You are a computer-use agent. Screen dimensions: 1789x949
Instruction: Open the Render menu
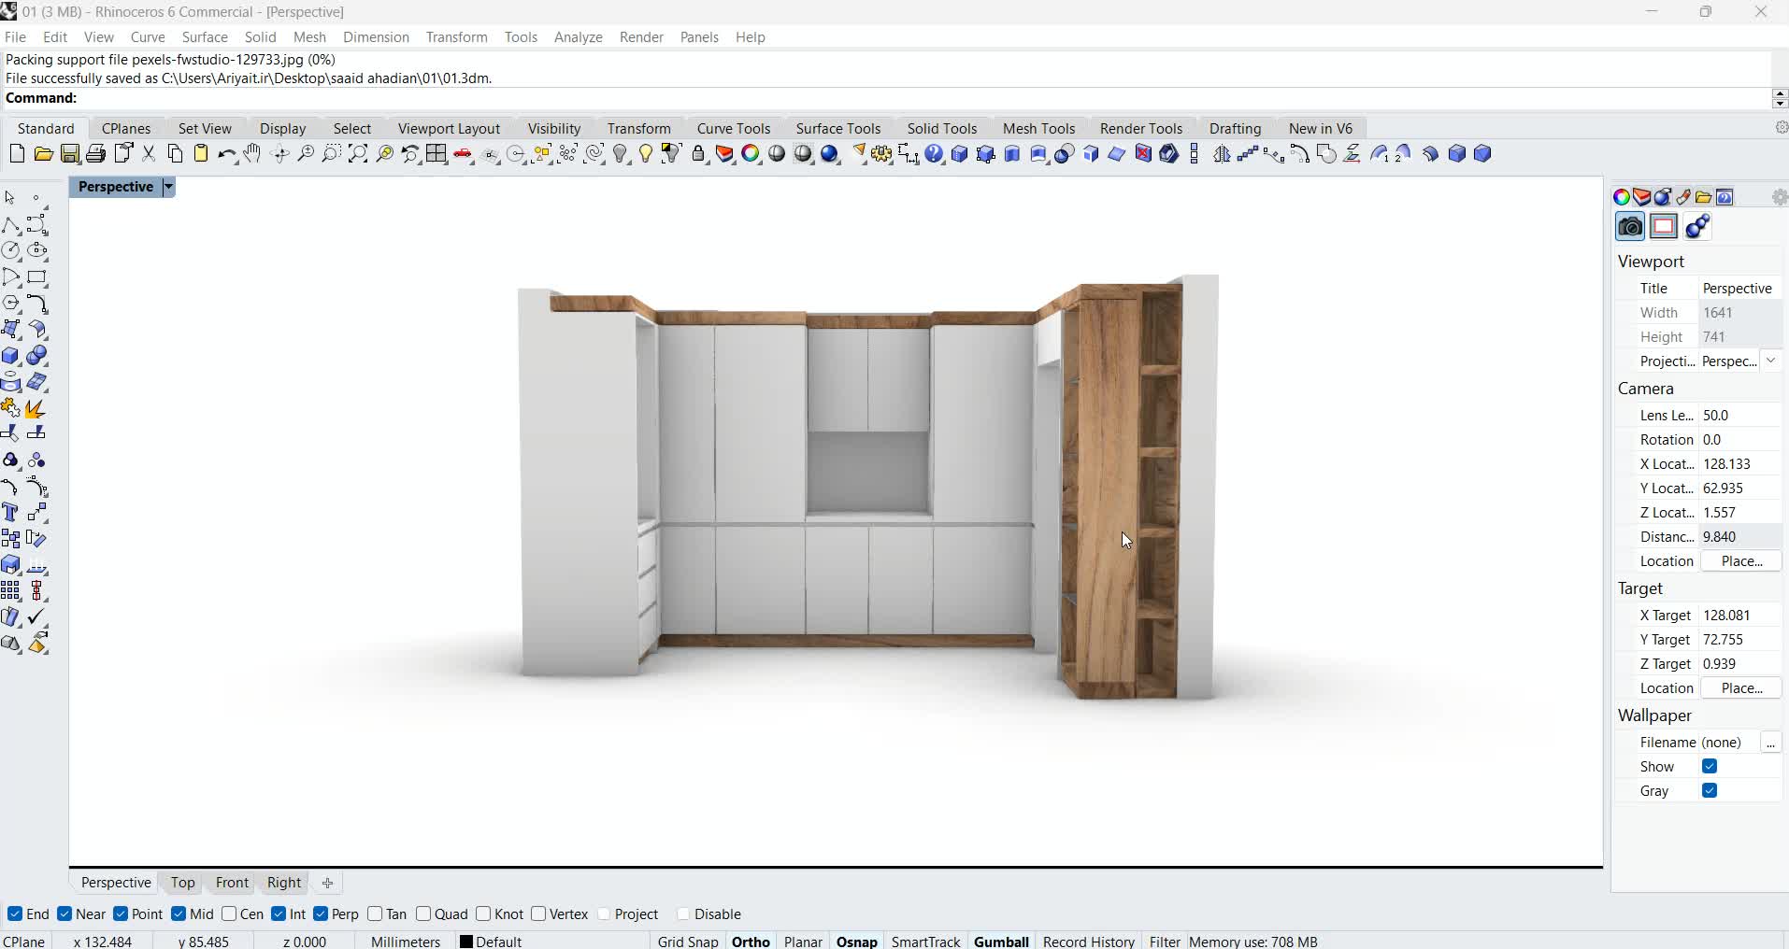point(641,37)
